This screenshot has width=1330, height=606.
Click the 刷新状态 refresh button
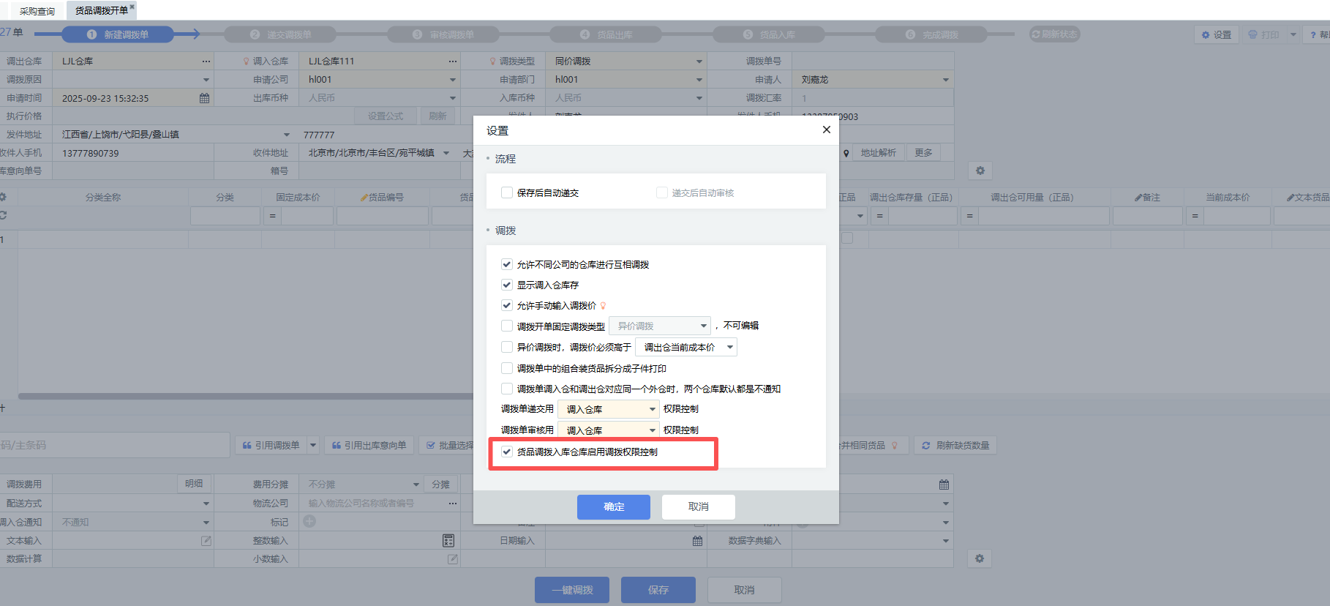tap(1054, 34)
